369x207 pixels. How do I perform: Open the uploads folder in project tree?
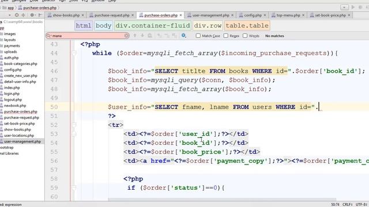[10, 52]
